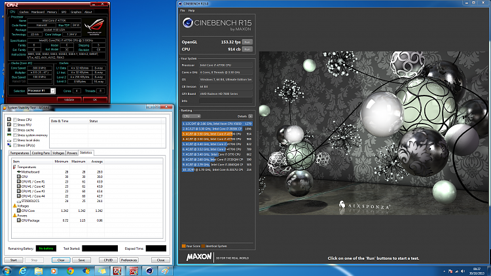Viewport: 491px width, 276px height.
Task: Run the Cinebench CPU test
Action: click(247, 49)
